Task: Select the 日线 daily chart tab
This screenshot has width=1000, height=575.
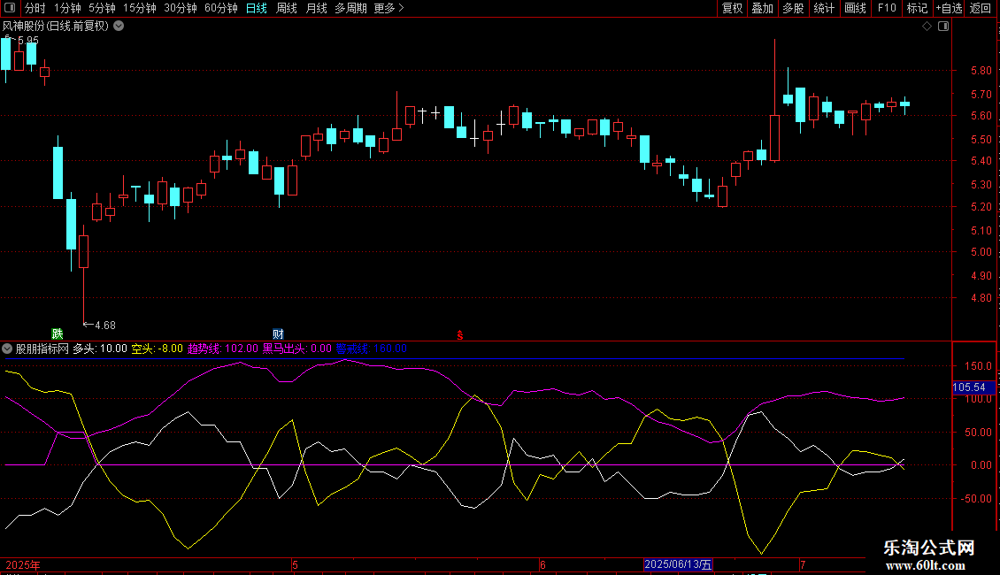Action: [257, 8]
